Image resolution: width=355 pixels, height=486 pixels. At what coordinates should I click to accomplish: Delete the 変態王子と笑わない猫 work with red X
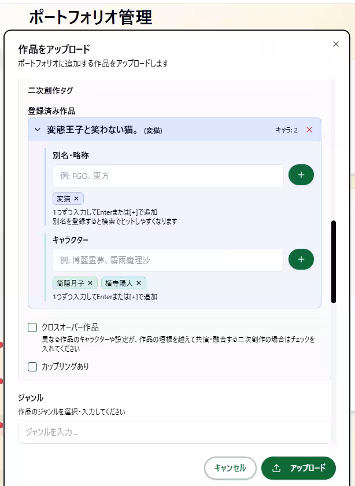coord(309,130)
